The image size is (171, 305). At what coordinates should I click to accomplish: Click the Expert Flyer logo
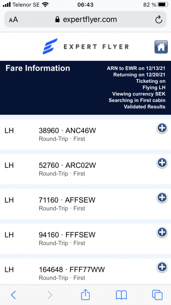[x=86, y=46]
